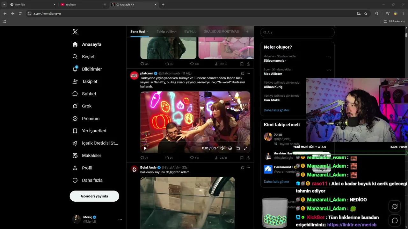
Task: Like the platcorn post with 1 B likes
Action: (194, 158)
